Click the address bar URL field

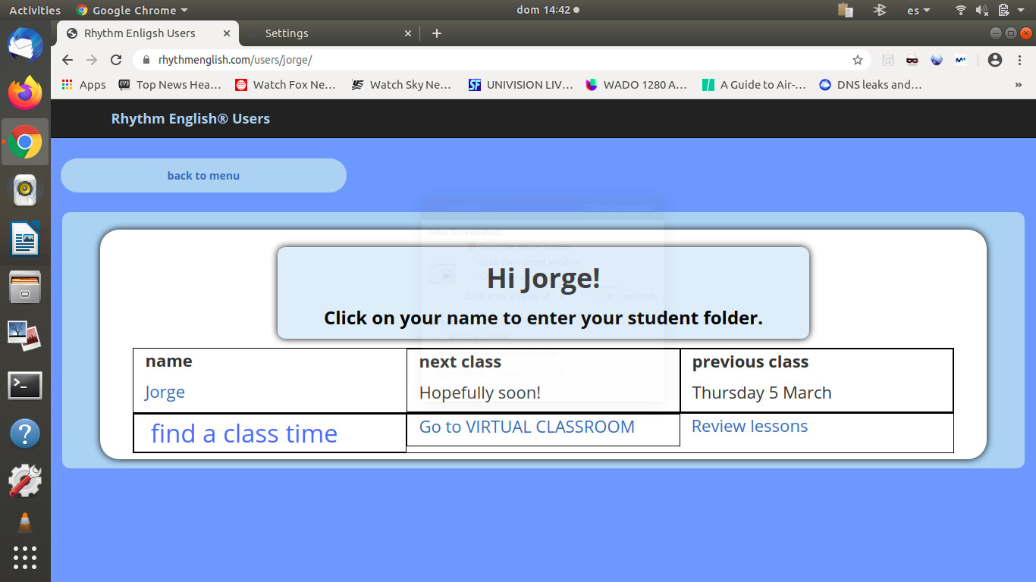[x=493, y=60]
